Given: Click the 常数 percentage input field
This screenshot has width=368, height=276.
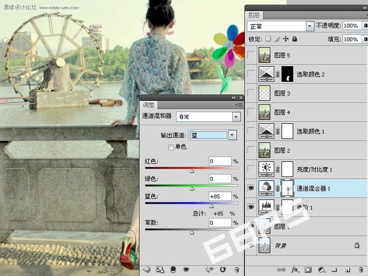Looking at the screenshot, I should click(x=220, y=223).
